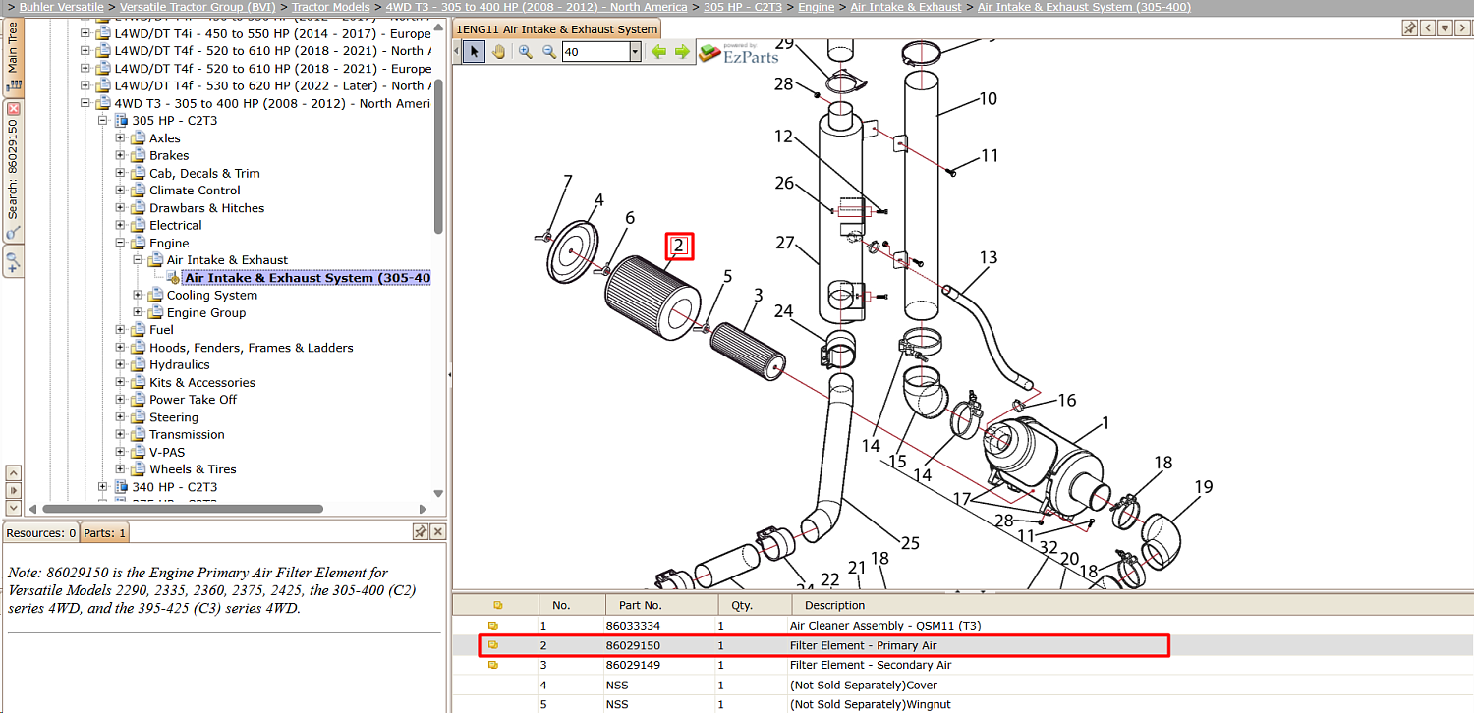1474x713 pixels.
Task: Follow the Tractor Models breadcrumb link
Action: pos(331,7)
